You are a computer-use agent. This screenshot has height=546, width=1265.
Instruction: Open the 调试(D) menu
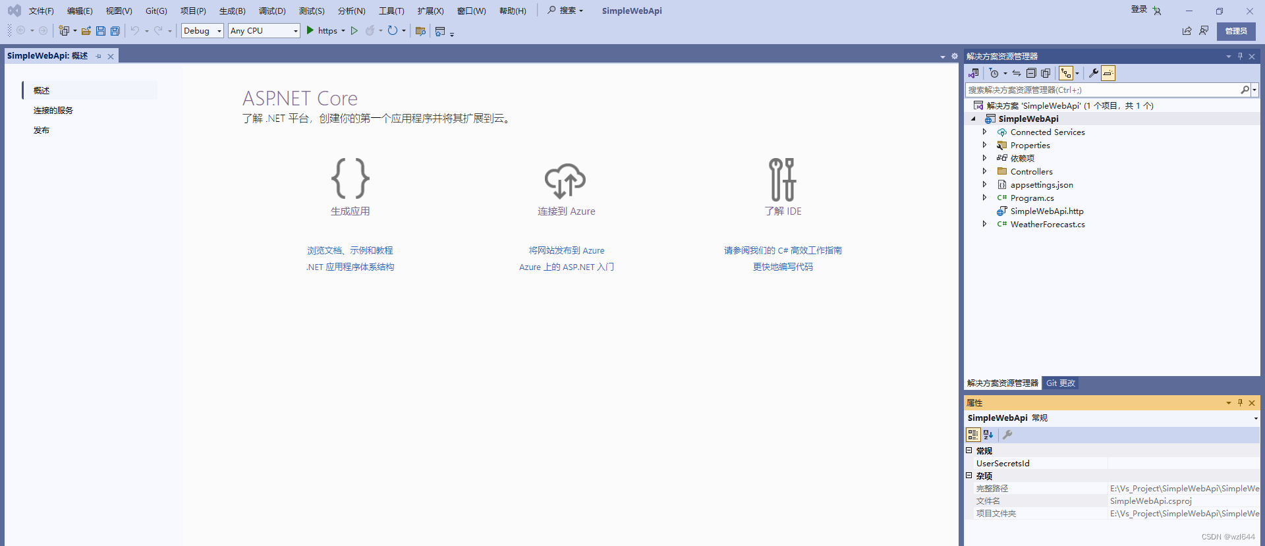pyautogui.click(x=272, y=11)
